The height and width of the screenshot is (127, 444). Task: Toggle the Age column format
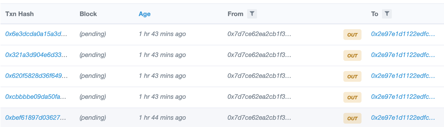pyautogui.click(x=145, y=14)
